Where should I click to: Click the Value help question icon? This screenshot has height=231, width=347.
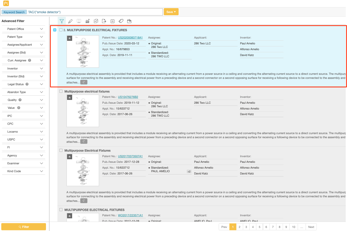(19, 108)
